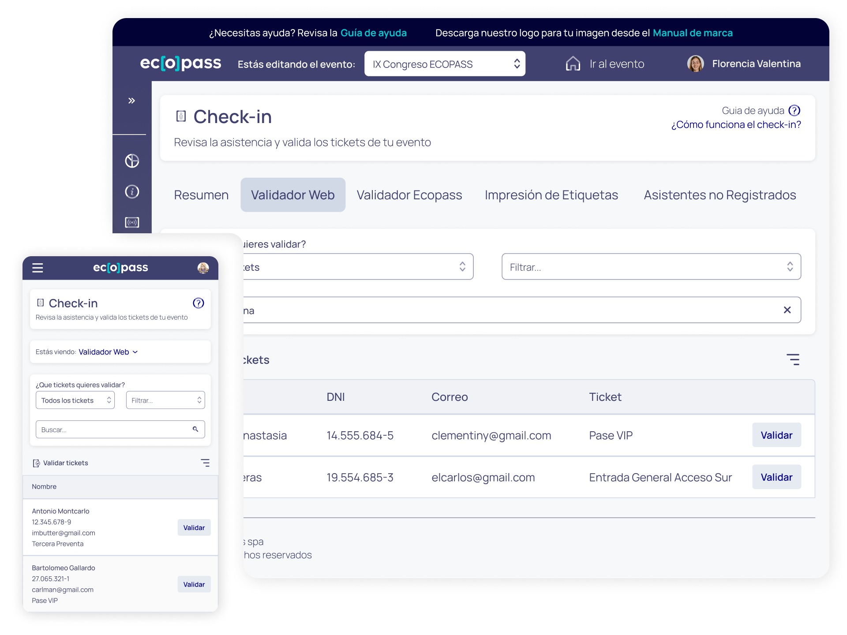Image resolution: width=847 pixels, height=635 pixels.
Task: Open the Impresión de Etiquetas tab
Action: point(551,194)
